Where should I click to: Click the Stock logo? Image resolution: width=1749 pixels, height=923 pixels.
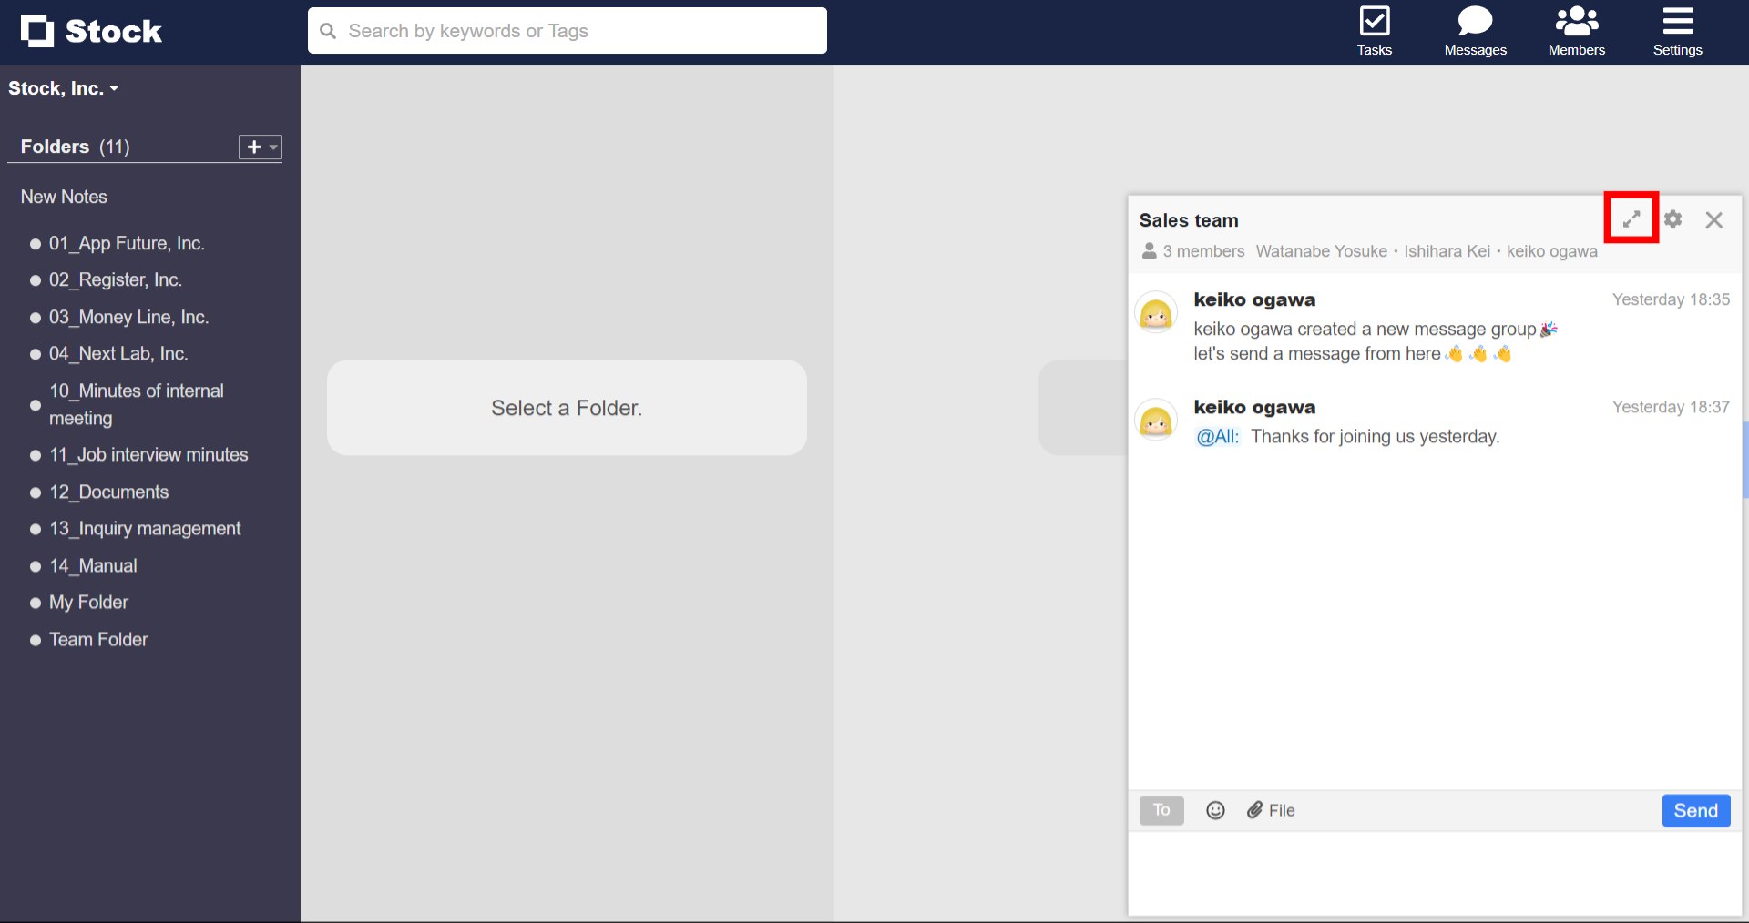(91, 30)
